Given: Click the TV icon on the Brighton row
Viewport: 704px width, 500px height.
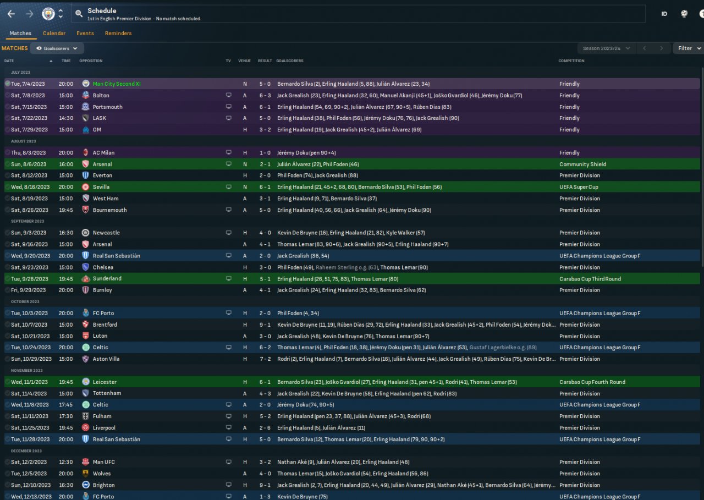Looking at the screenshot, I should pyautogui.click(x=228, y=485).
